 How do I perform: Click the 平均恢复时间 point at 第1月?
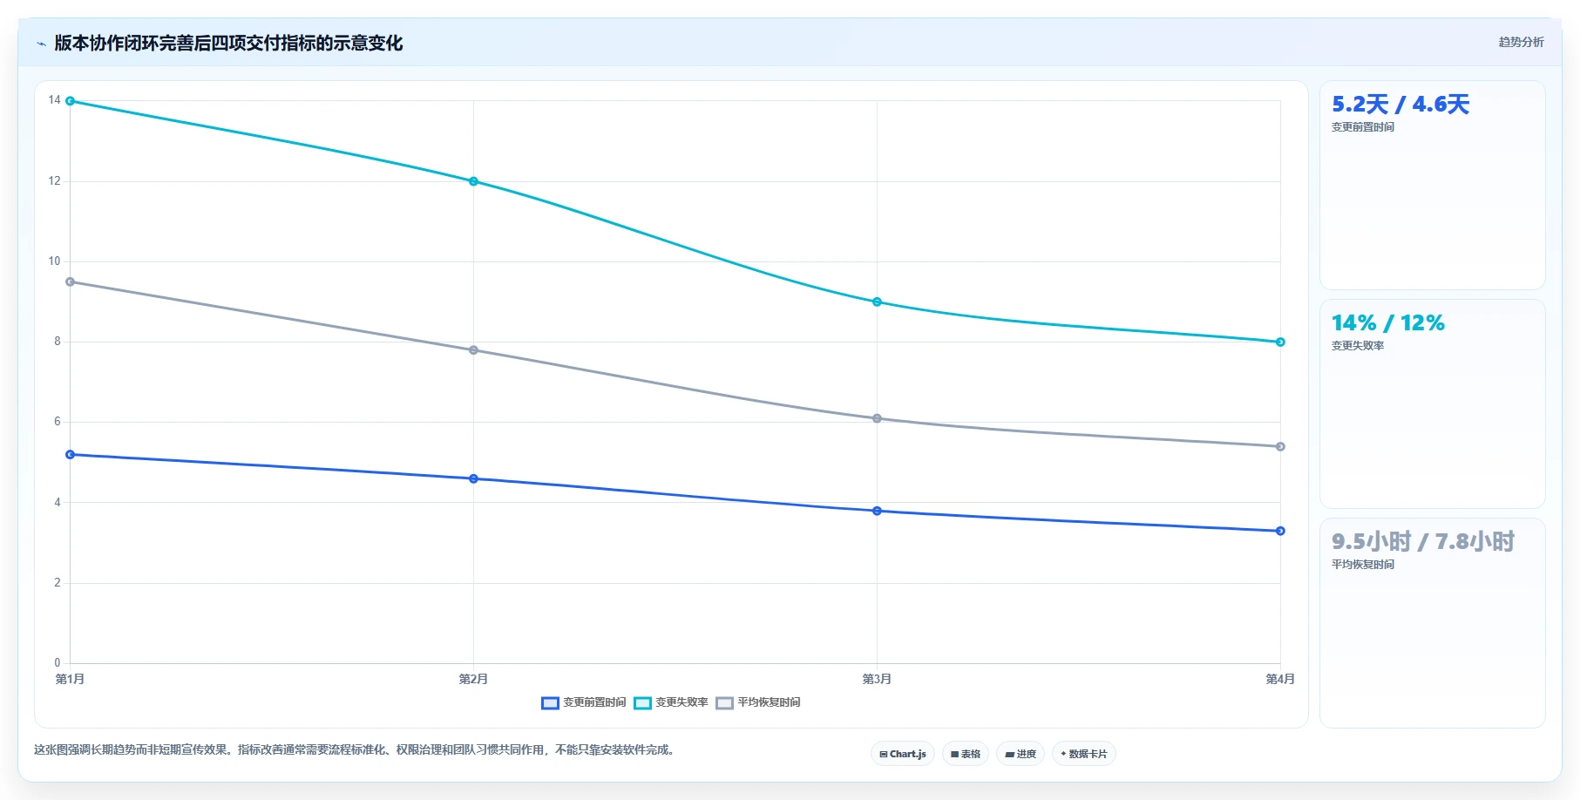(71, 282)
